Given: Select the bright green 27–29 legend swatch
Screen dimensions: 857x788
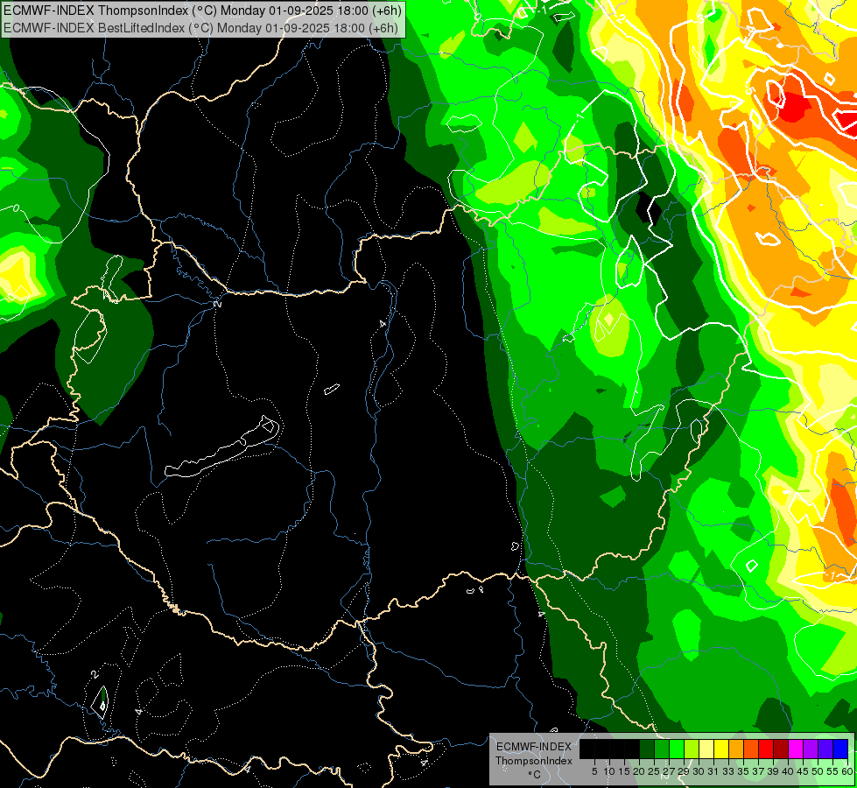Looking at the screenshot, I should 677,749.
